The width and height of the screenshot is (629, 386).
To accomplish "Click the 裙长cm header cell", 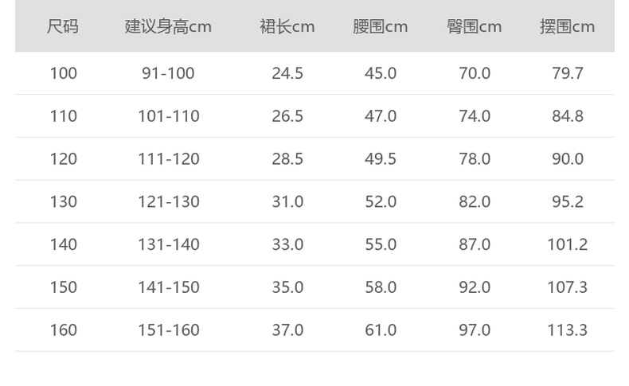I will [287, 26].
